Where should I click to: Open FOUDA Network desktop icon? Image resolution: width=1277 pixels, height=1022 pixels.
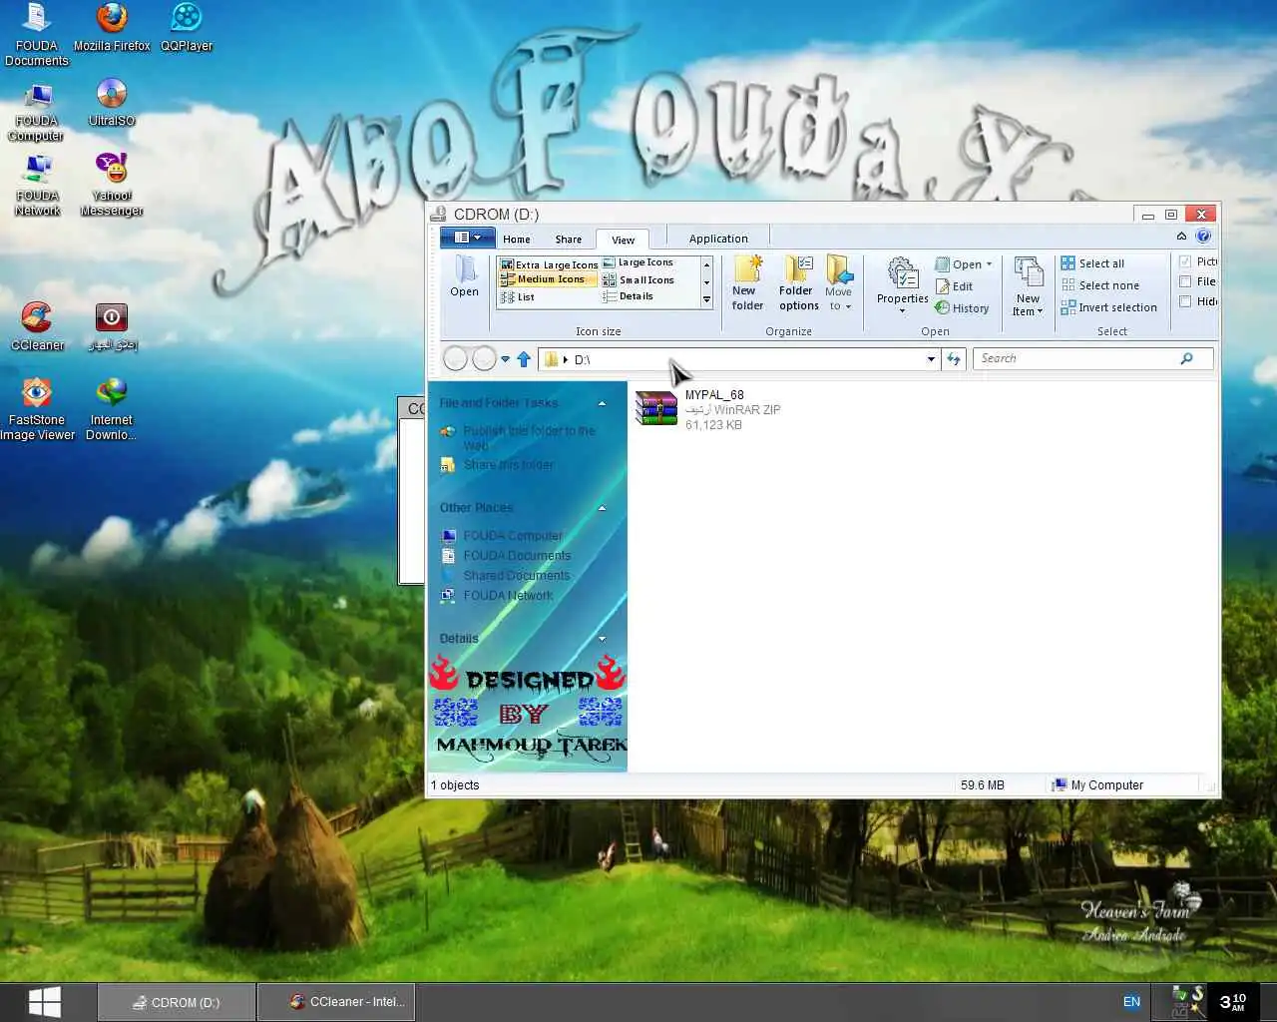click(37, 185)
